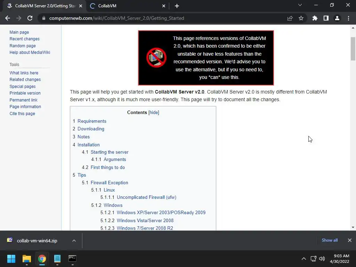Jump to Arguments subsection
The height and width of the screenshot is (267, 356).
point(115,159)
